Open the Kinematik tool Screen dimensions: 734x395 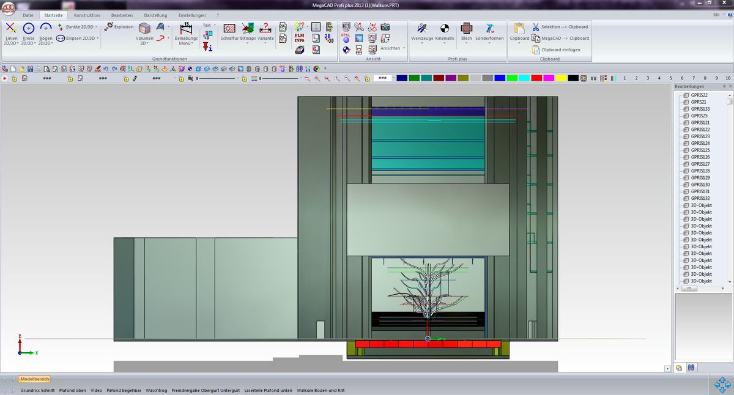point(445,29)
